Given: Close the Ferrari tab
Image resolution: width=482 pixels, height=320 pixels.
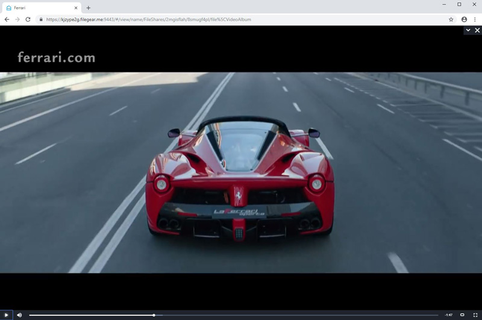Looking at the screenshot, I should pos(76,8).
